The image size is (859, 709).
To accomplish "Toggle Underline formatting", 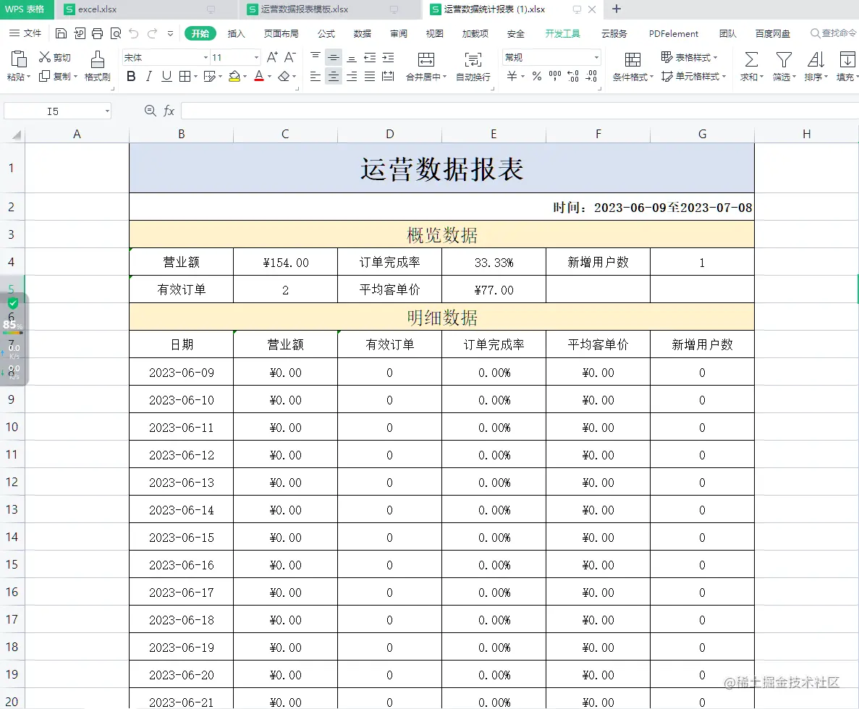I will [x=166, y=76].
